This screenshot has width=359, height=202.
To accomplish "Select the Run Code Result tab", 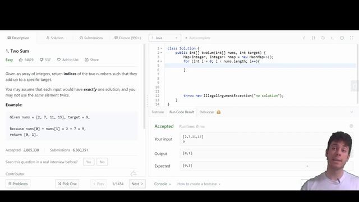I will click(182, 112).
